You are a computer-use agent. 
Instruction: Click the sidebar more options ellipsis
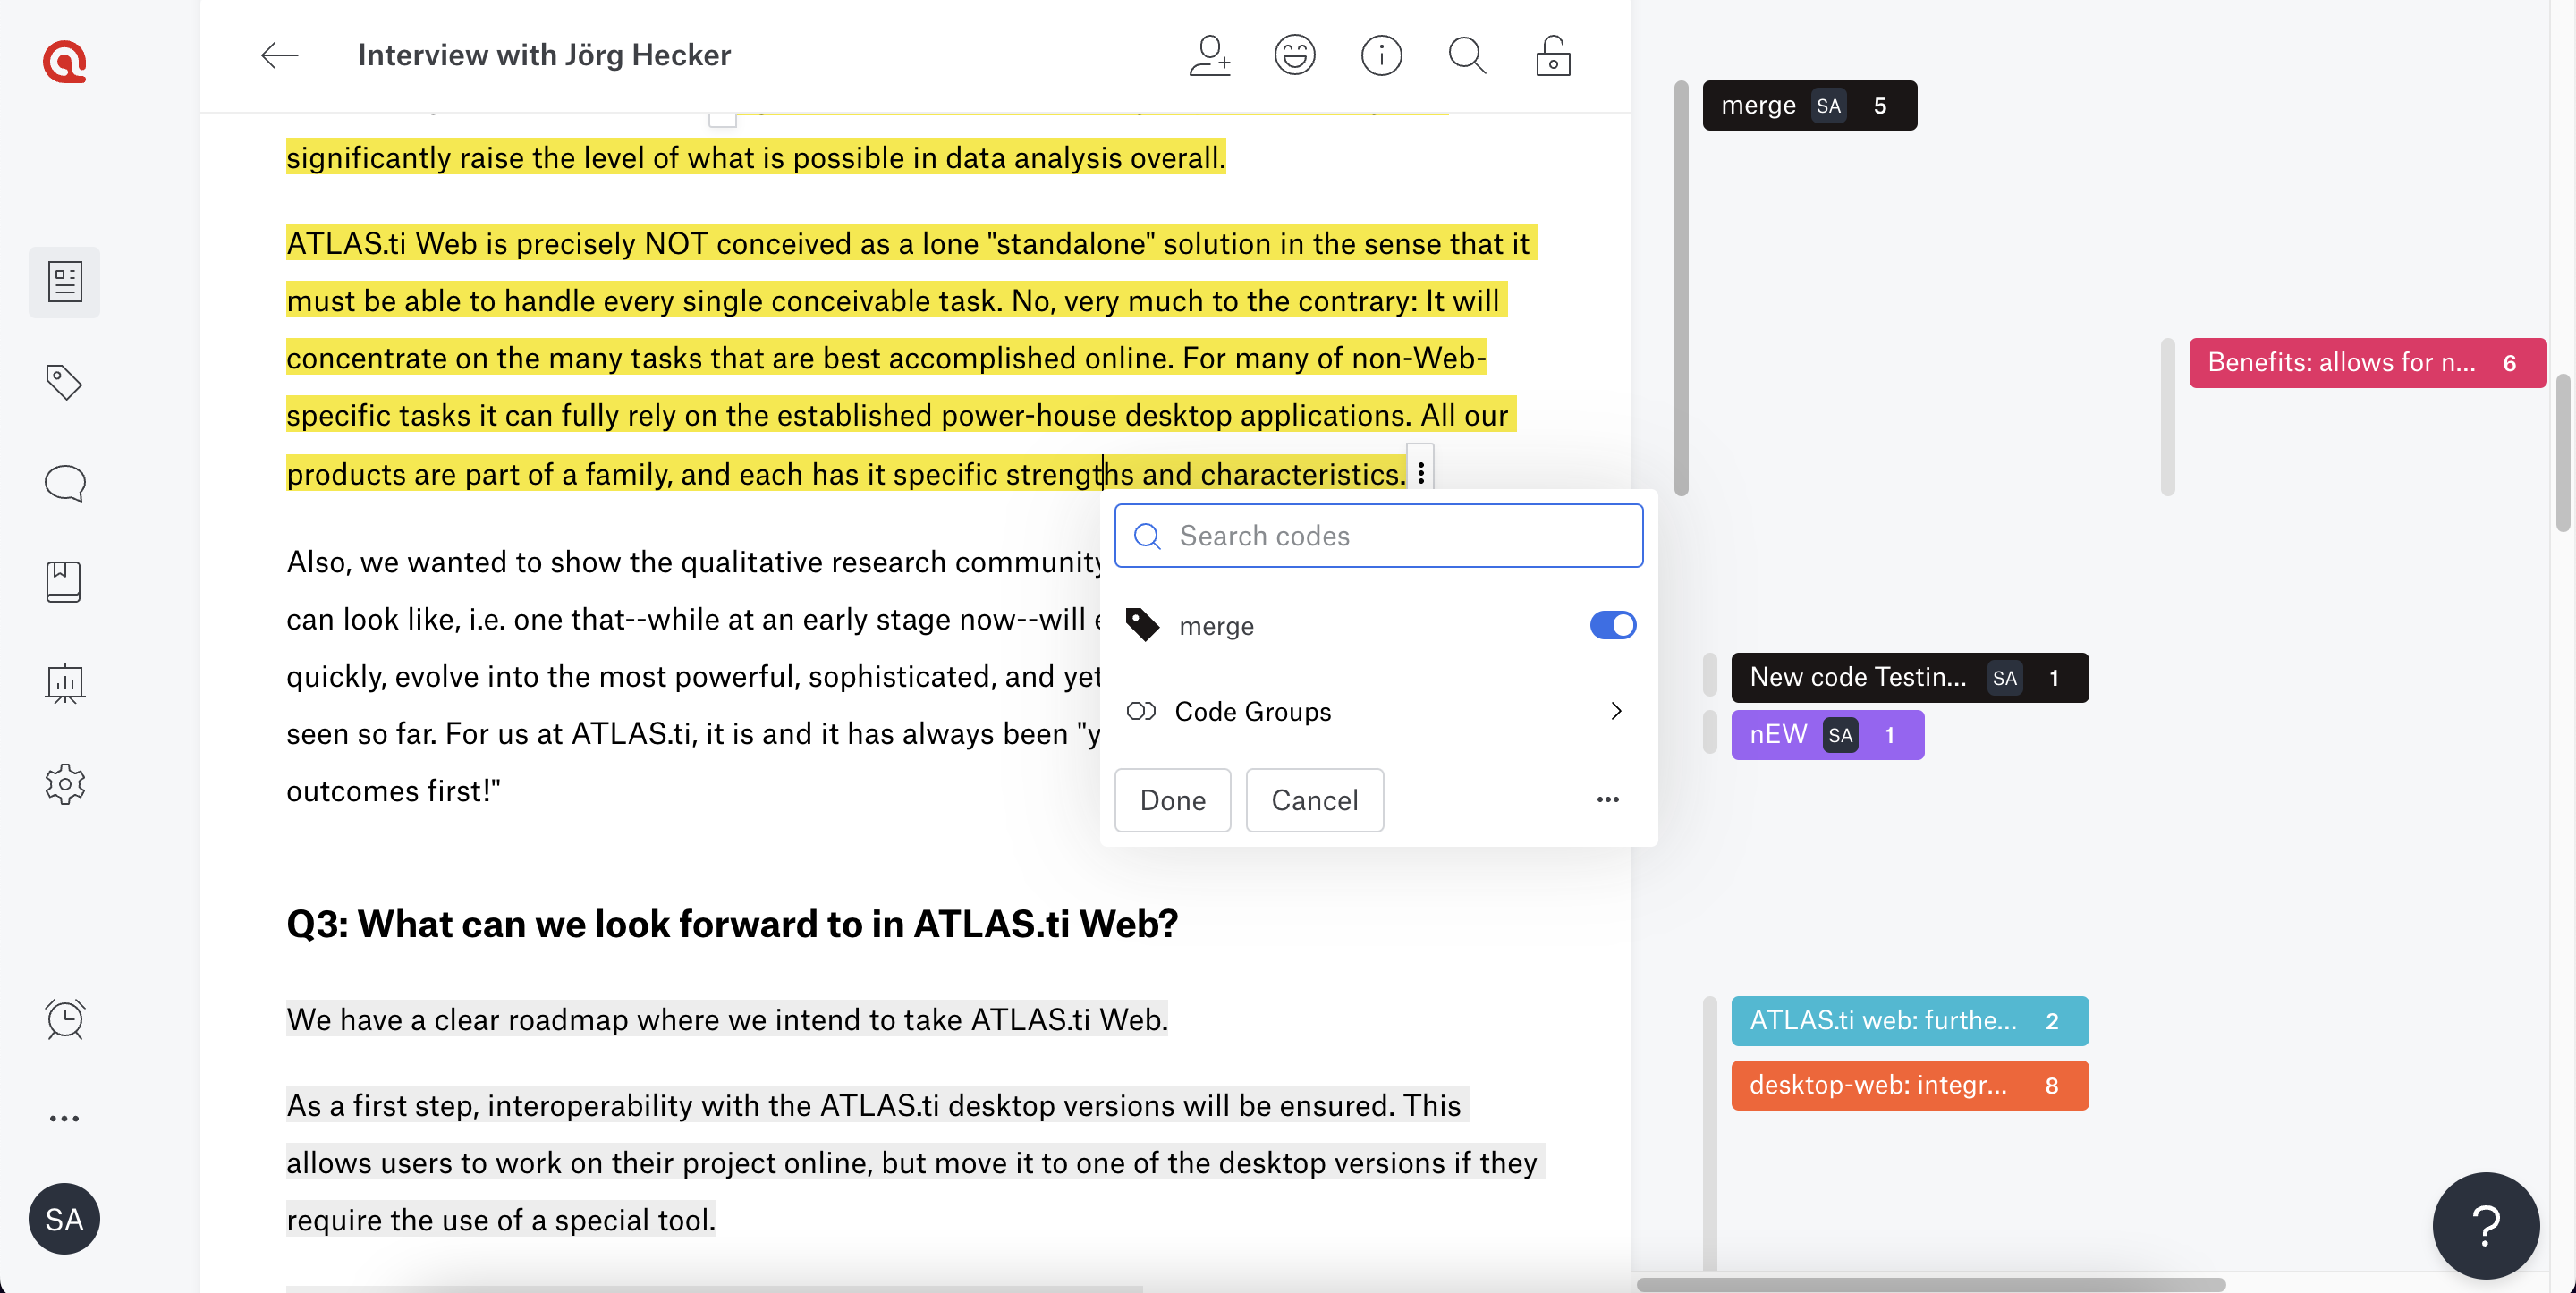(64, 1117)
